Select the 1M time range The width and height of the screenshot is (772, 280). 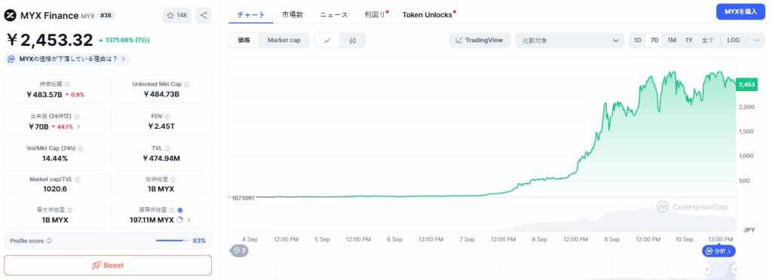pyautogui.click(x=672, y=41)
